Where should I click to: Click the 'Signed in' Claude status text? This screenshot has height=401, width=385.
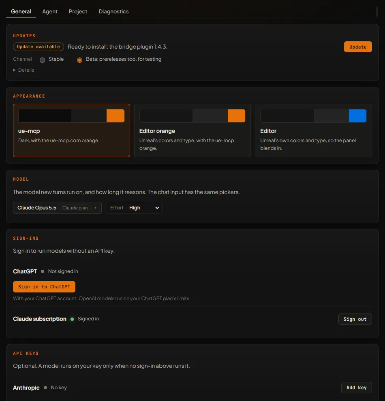[88, 319]
